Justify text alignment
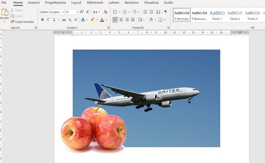 pyautogui.click(x=133, y=20)
